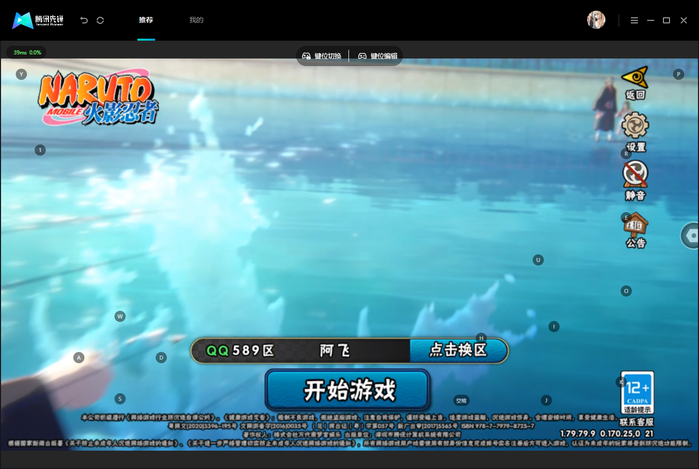Switch to the 我的 tab
Viewport: 699px width, 469px height.
196,20
